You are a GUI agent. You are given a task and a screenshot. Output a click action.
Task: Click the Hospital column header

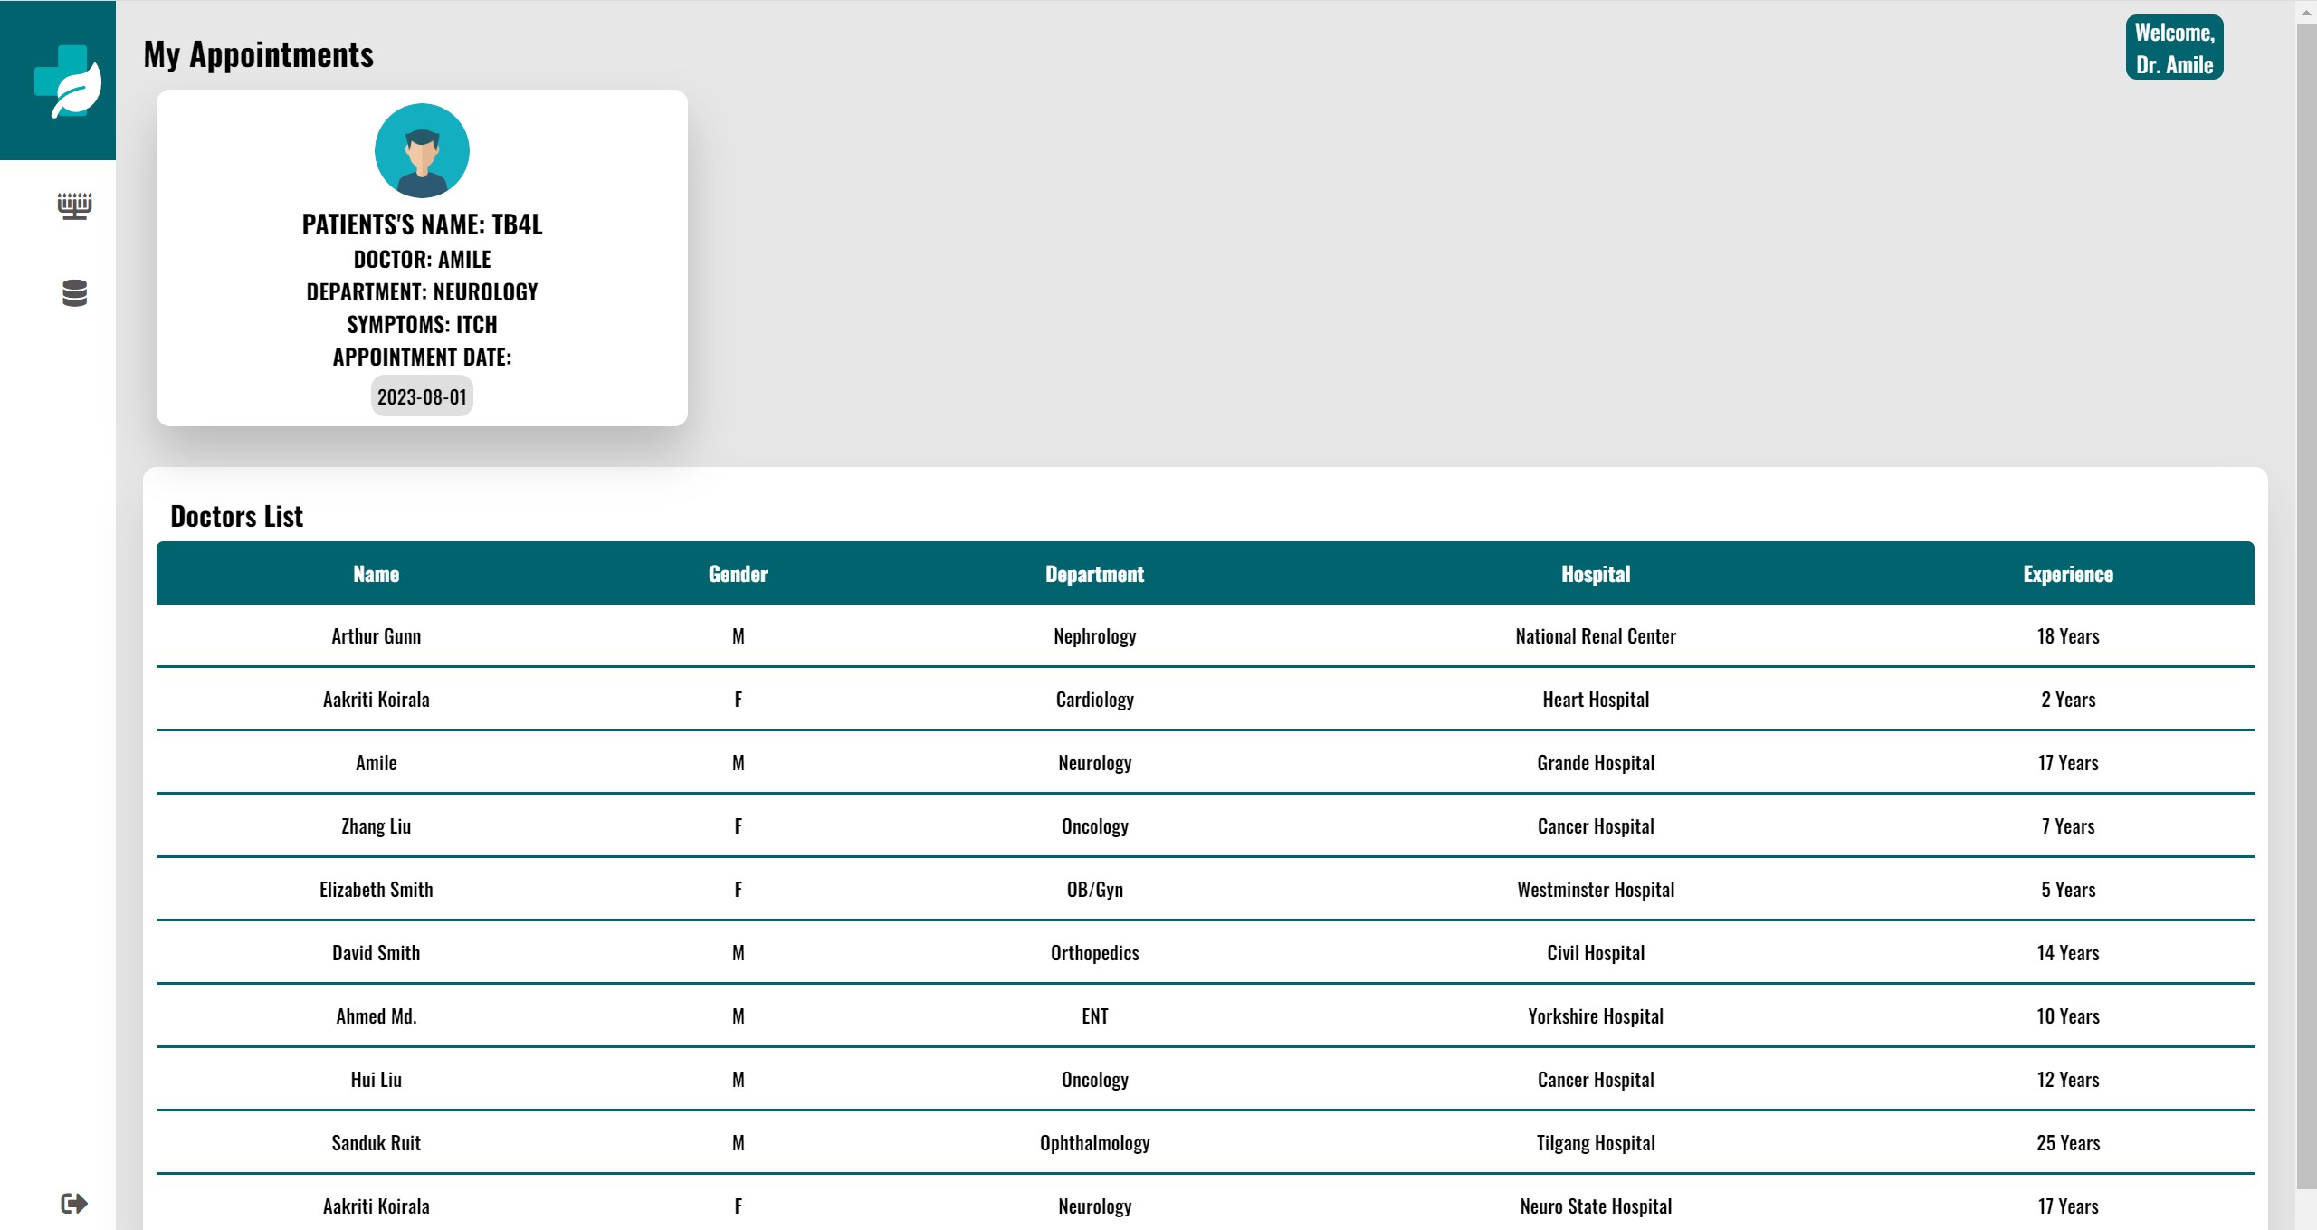tap(1596, 574)
